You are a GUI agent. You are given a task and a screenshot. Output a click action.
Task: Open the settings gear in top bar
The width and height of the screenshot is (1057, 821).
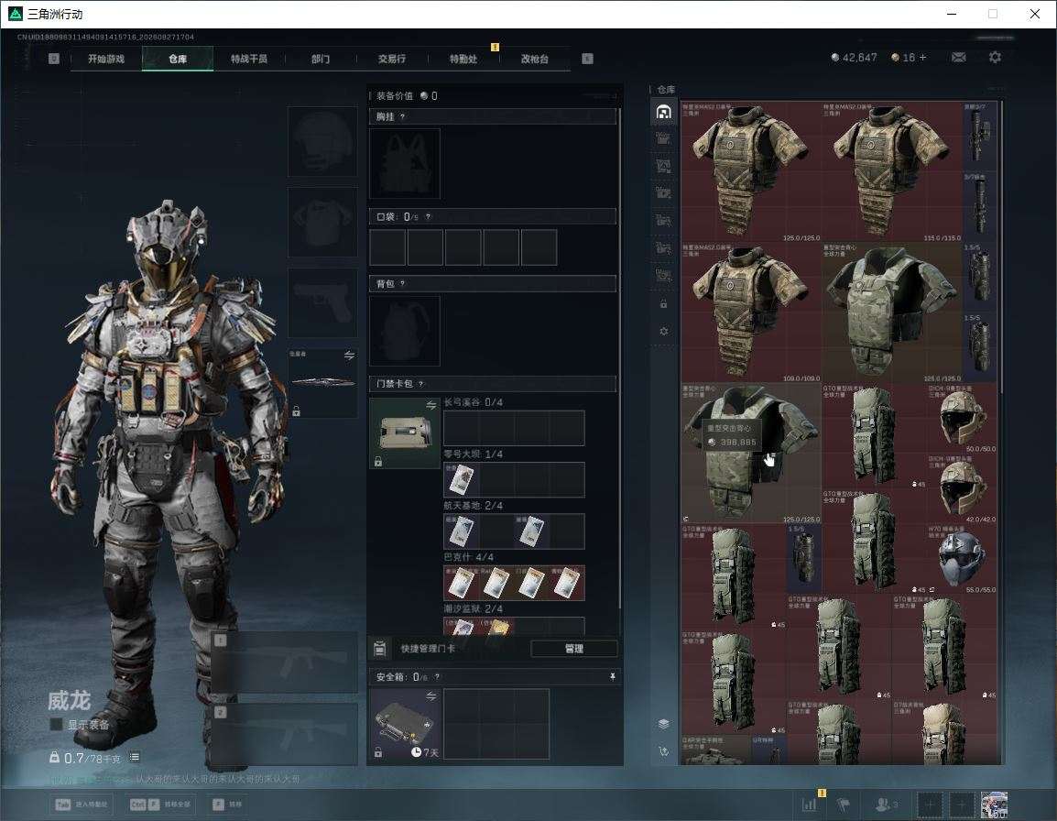point(995,58)
